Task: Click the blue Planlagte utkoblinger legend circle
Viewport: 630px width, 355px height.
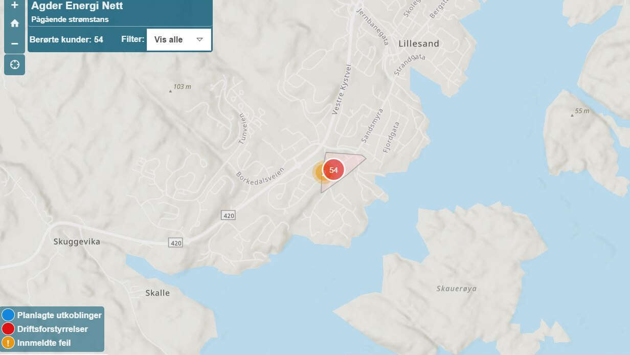Action: pos(8,315)
